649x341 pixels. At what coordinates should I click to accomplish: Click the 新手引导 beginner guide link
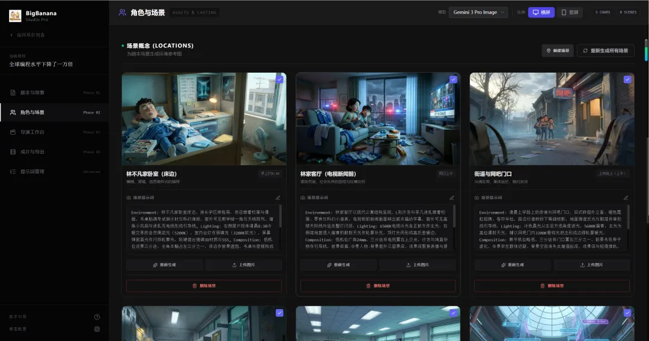(18, 317)
